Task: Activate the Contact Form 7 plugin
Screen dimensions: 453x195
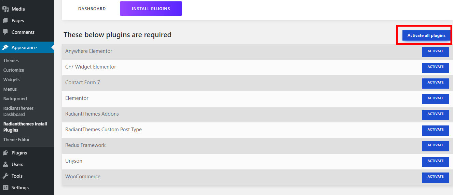Action: pos(435,83)
